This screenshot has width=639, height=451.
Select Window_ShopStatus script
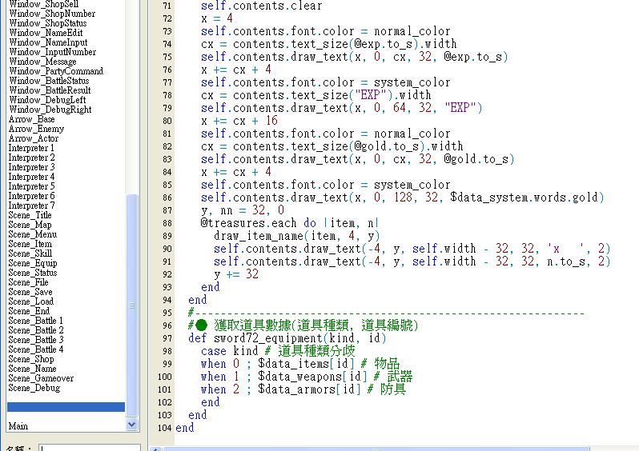[x=48, y=23]
